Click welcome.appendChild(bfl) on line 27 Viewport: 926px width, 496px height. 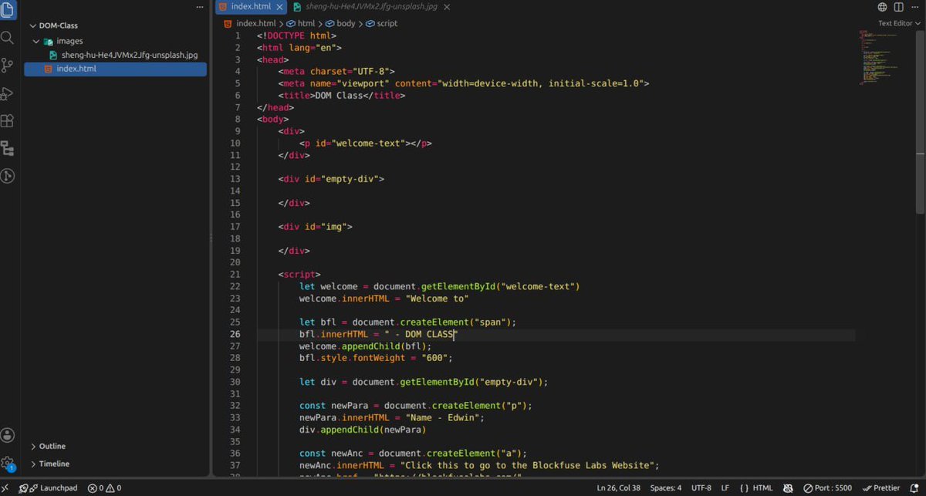tap(366, 346)
